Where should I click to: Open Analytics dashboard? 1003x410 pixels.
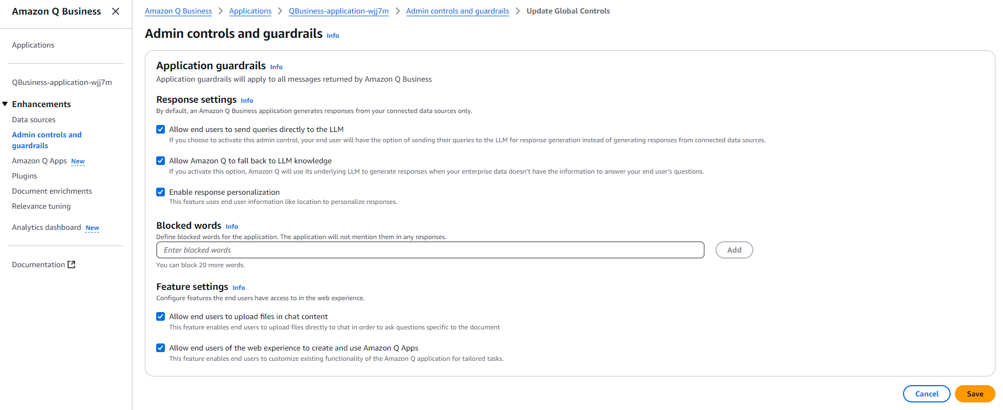46,227
